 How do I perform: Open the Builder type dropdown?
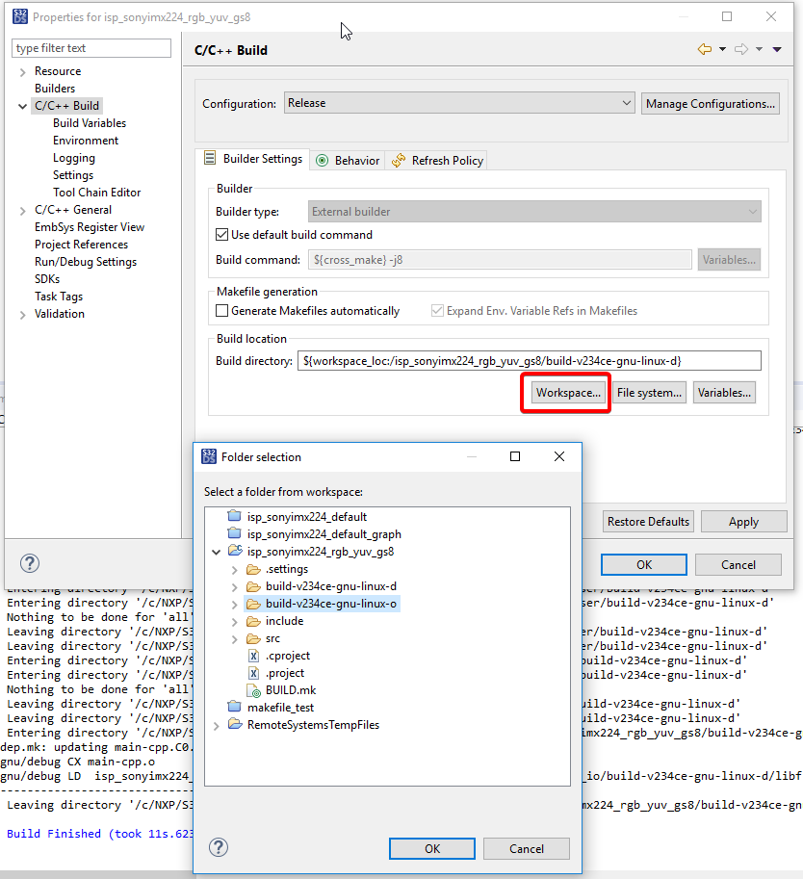(534, 212)
